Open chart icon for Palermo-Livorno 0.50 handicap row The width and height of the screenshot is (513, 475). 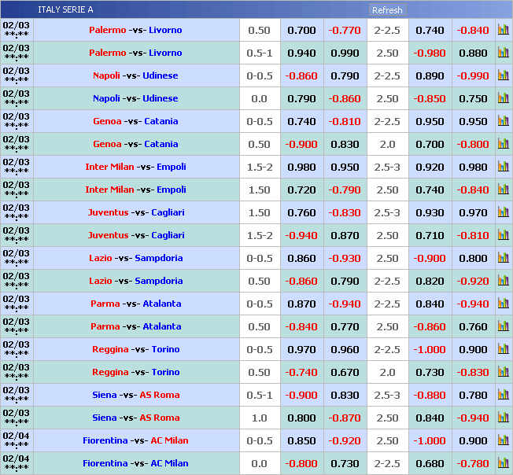point(503,30)
